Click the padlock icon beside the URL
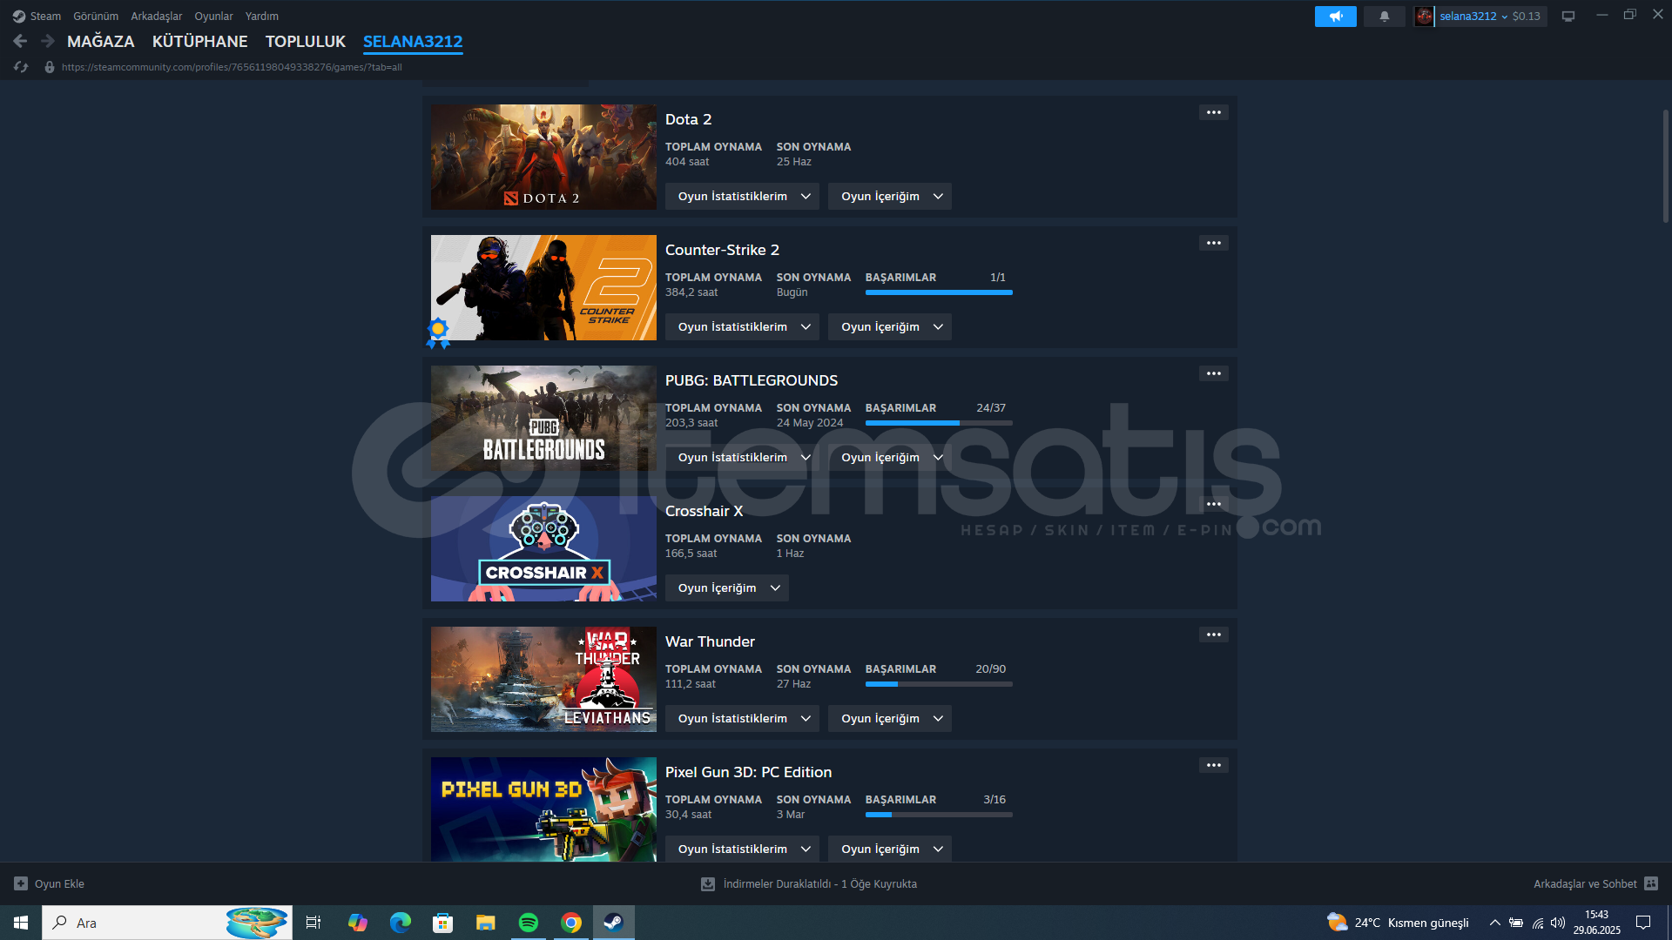Image resolution: width=1672 pixels, height=940 pixels. point(50,67)
